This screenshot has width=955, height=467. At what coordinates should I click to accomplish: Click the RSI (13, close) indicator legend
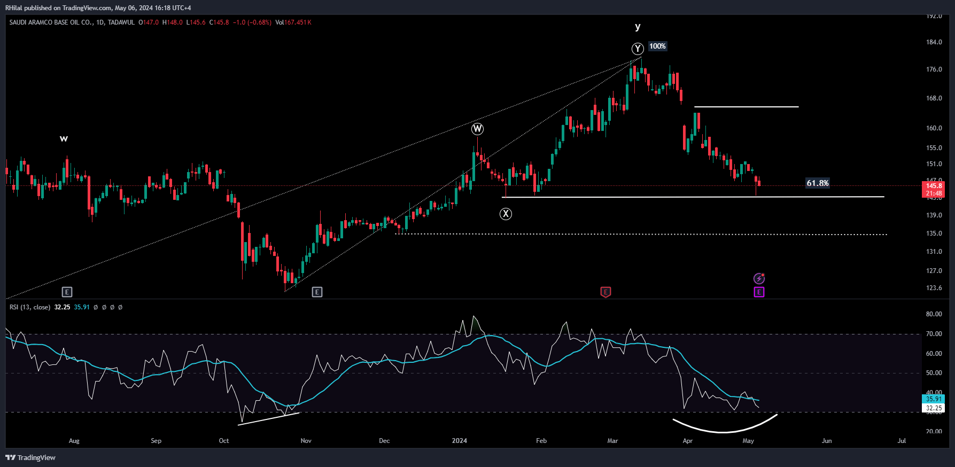click(30, 307)
